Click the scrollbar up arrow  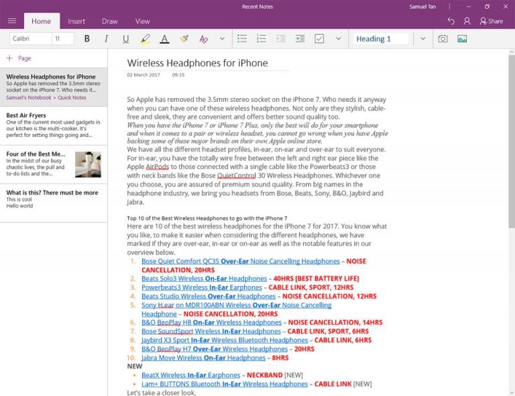[x=512, y=52]
